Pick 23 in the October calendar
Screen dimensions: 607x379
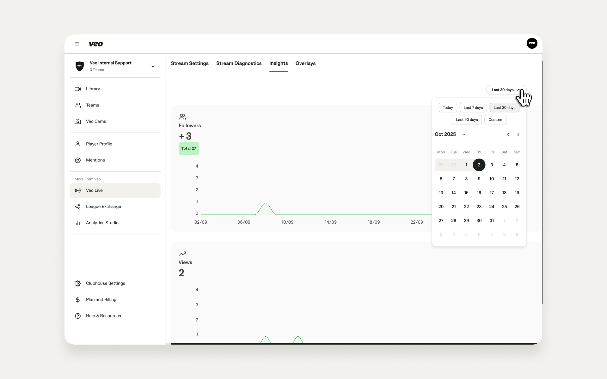(479, 207)
